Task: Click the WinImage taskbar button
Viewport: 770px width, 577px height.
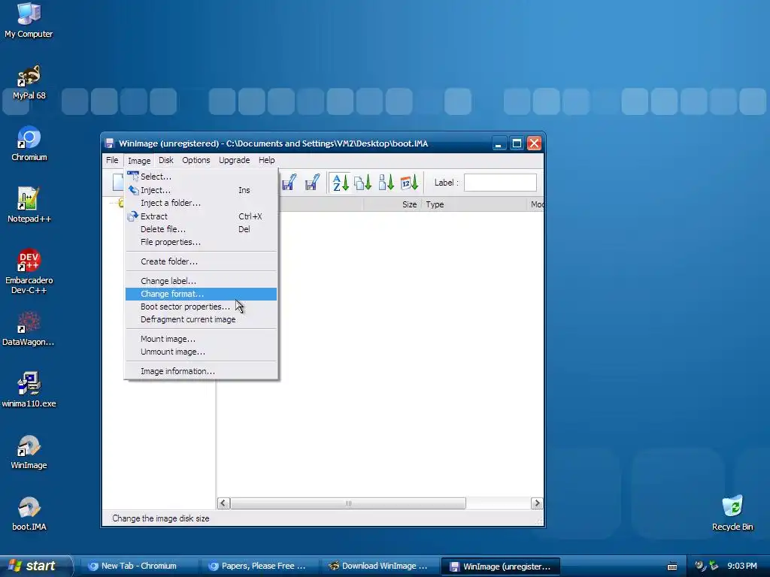Action: click(500, 566)
